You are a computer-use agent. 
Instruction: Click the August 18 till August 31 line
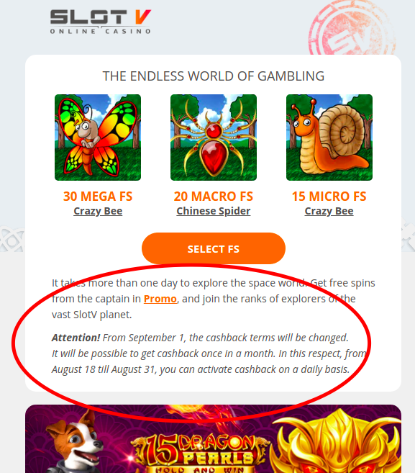[x=201, y=369]
